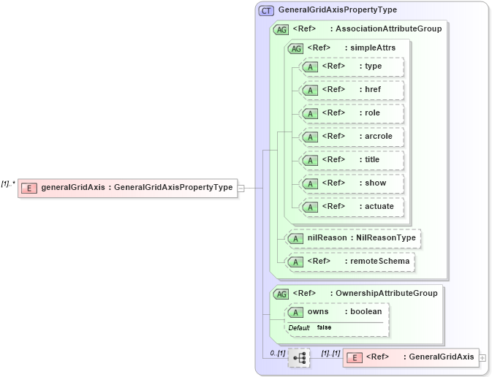Expand the GeneralGridAxis reference element
Screen dimensions: 492x377
point(482,358)
